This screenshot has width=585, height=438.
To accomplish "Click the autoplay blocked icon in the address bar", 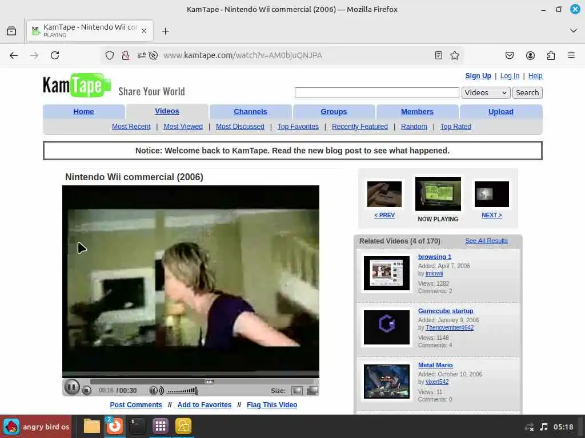I will pos(153,55).
